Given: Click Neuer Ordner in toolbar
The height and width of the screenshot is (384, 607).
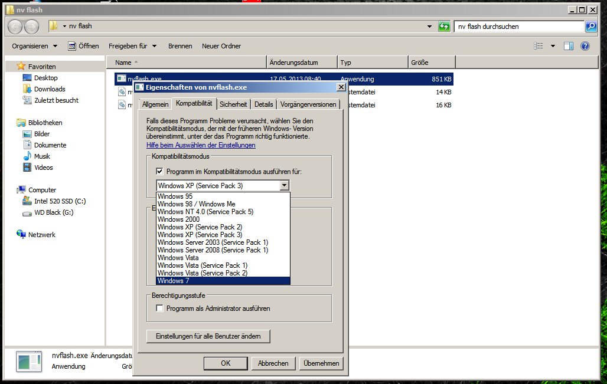Looking at the screenshot, I should 221,46.
